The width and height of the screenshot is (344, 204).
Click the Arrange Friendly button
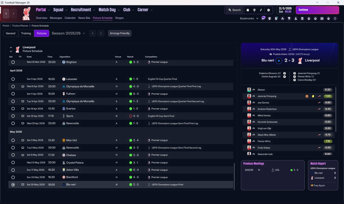(120, 33)
